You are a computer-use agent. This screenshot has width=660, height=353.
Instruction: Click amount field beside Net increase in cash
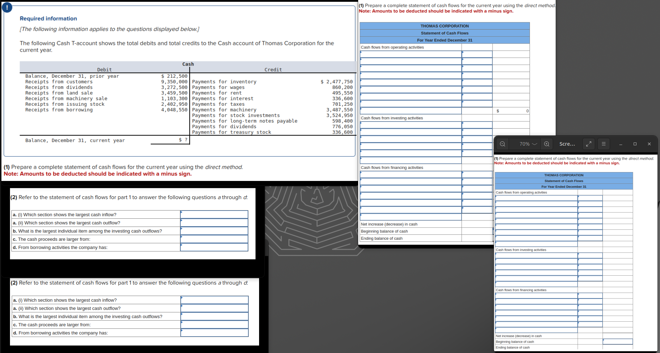tap(476, 224)
